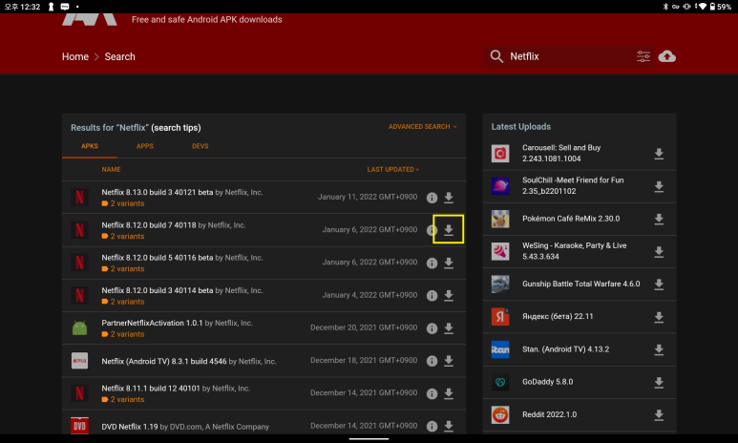738x443 pixels.
Task: Open the search tips link
Action: [176, 128]
